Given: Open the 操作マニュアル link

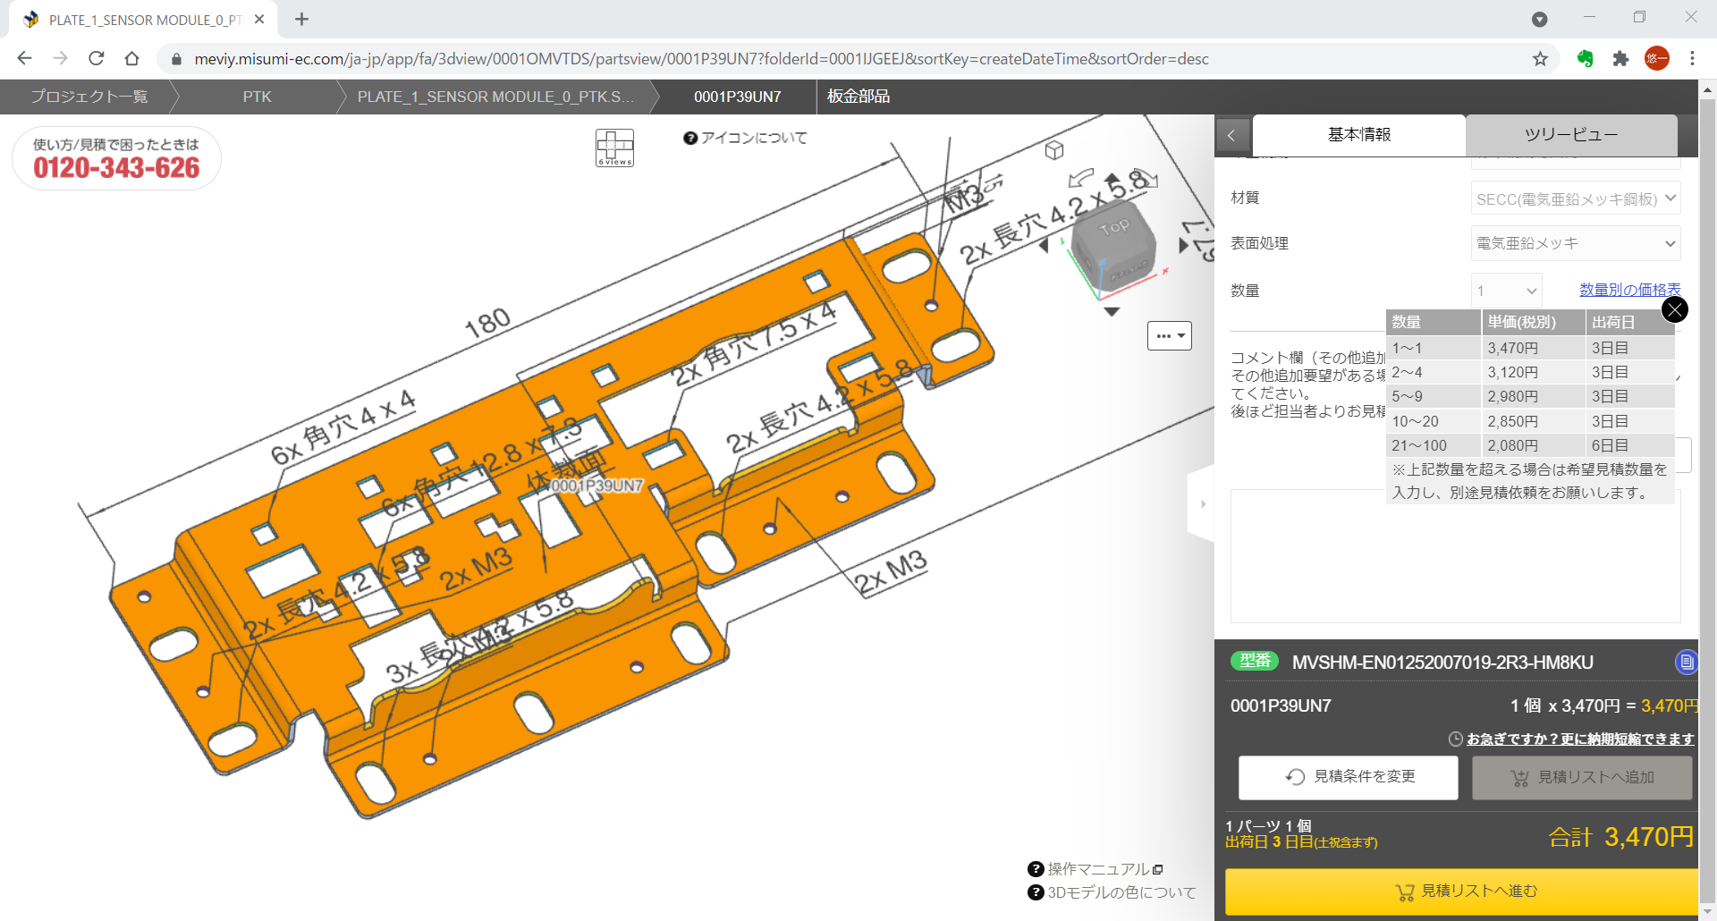Looking at the screenshot, I should [x=1096, y=869].
